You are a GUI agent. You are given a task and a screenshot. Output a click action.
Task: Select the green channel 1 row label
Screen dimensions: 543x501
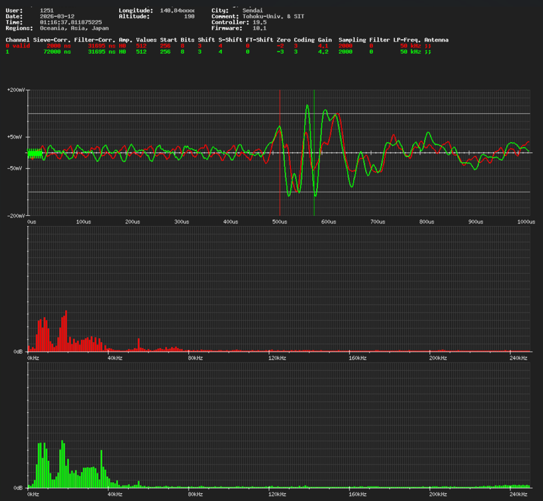point(7,52)
